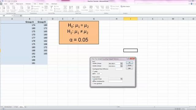The width and height of the screenshot is (196, 110).
Task: Switch to t-Test sheet tab
Action: point(16,107)
